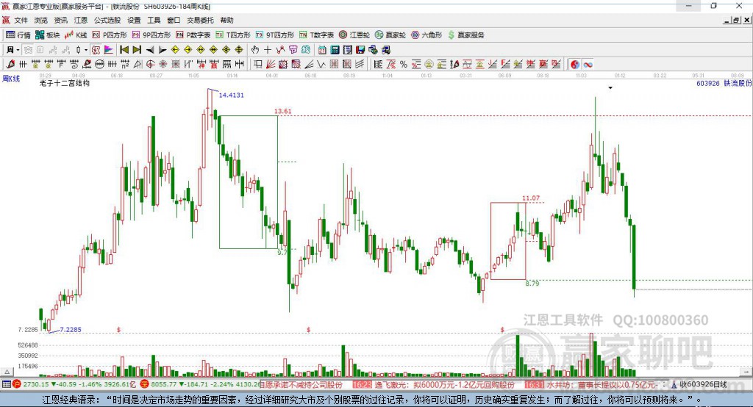Open the calendar date icon
This screenshot has height=407, width=753.
click(x=322, y=49)
